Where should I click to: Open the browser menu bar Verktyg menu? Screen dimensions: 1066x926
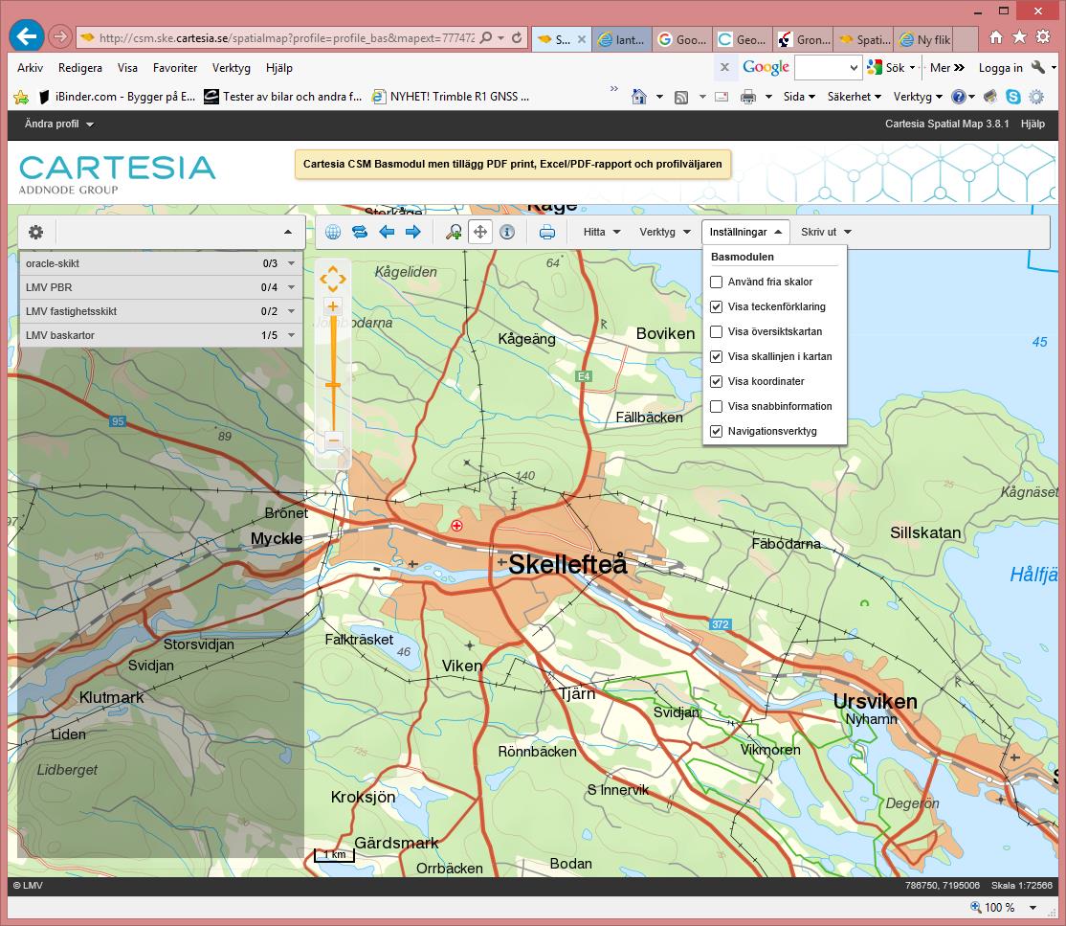(232, 67)
